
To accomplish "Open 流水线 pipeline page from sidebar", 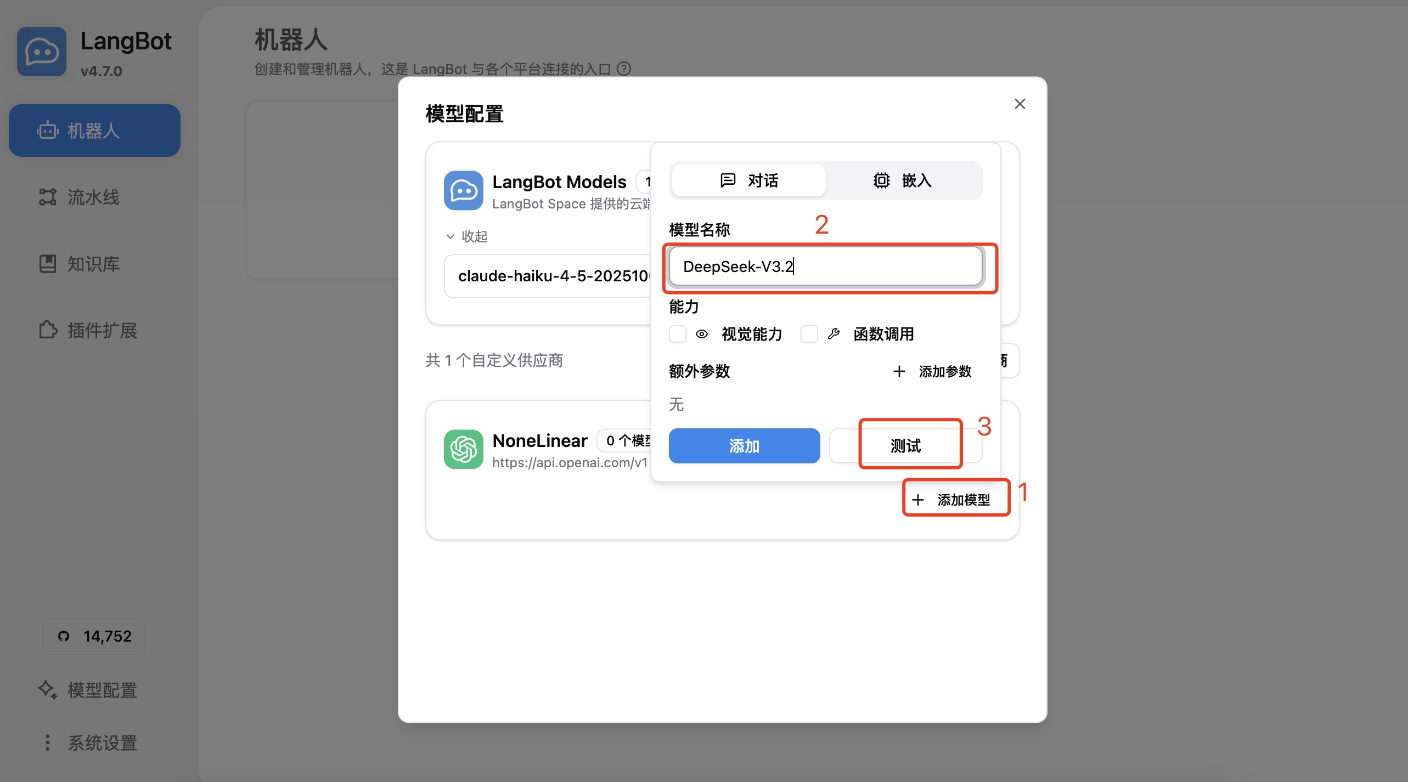I will pyautogui.click(x=94, y=197).
